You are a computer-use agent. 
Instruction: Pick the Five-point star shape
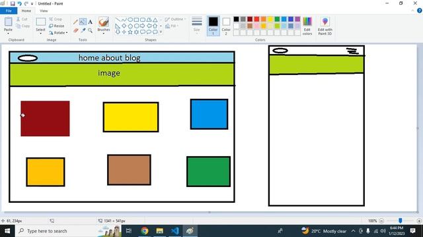click(x=130, y=32)
